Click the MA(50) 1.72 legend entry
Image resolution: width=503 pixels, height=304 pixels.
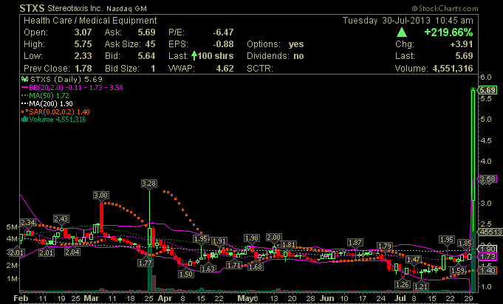tap(45, 95)
